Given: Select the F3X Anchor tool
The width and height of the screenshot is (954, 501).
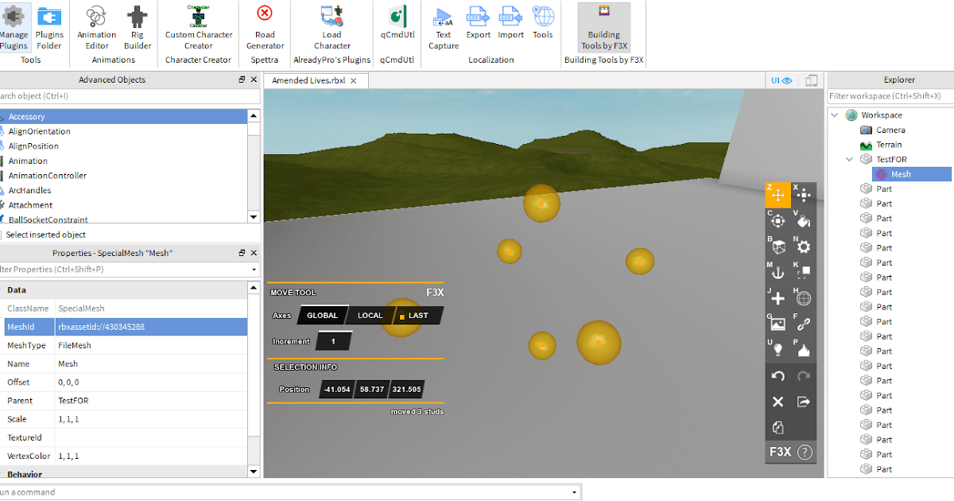Looking at the screenshot, I should pyautogui.click(x=778, y=272).
